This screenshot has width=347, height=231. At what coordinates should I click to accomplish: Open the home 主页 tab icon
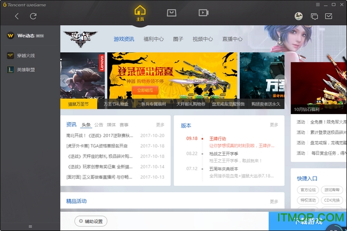(x=140, y=13)
